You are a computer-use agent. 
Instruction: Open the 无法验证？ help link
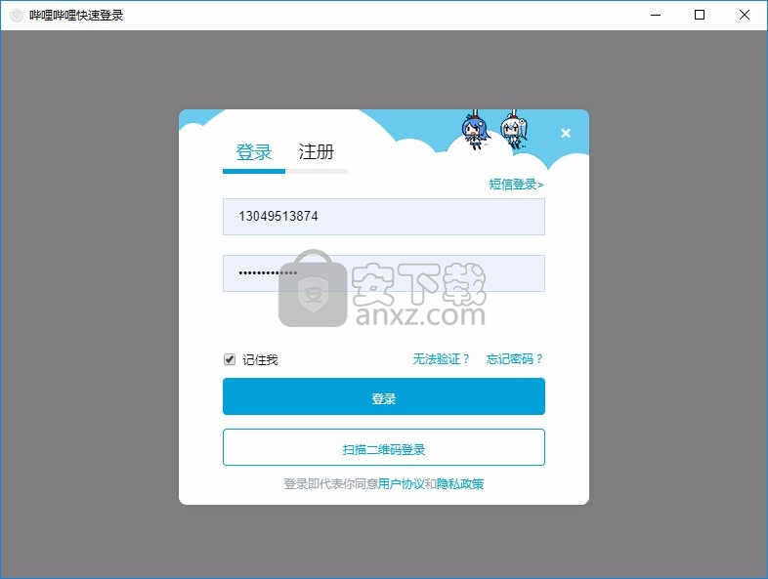(441, 359)
